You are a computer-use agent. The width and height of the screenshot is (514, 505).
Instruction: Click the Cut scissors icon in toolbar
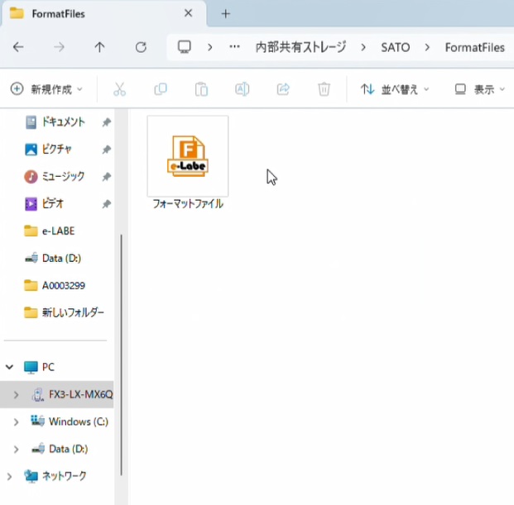[x=119, y=89]
